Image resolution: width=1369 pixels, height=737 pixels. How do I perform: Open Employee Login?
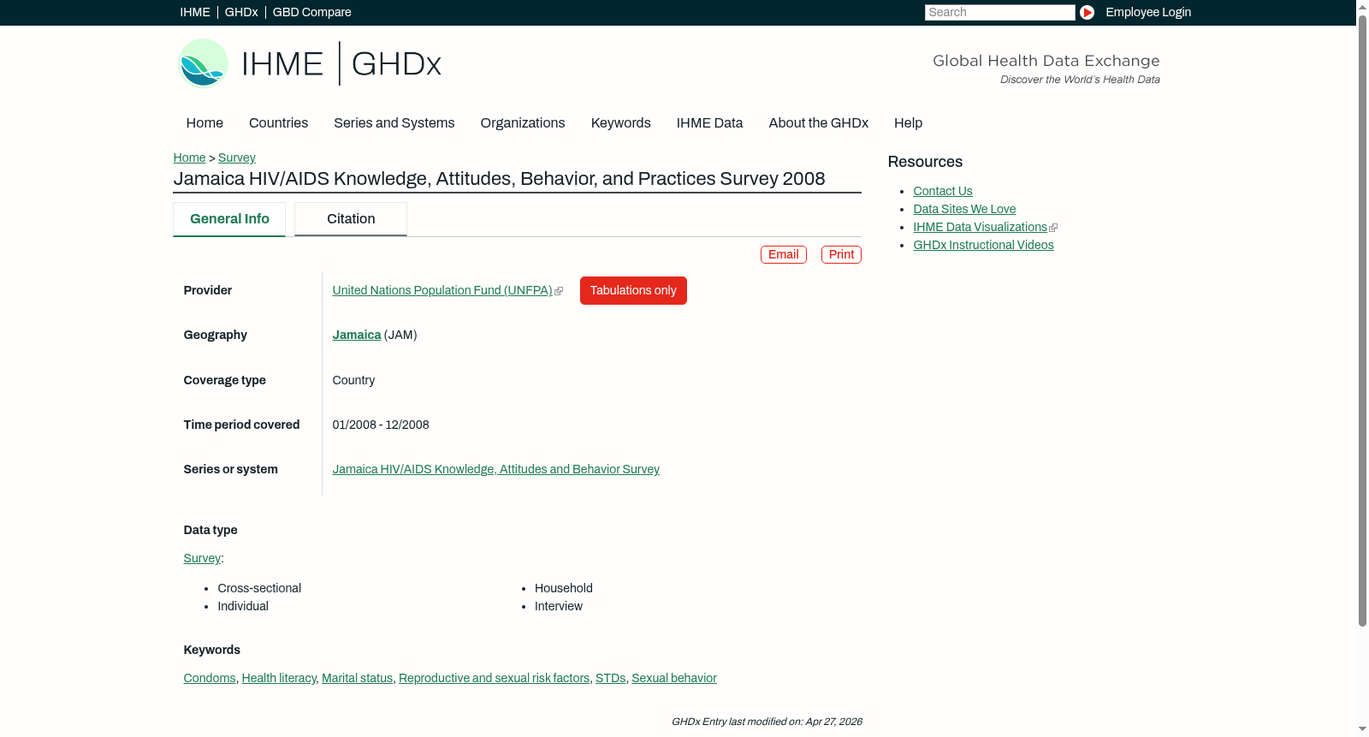[x=1148, y=12]
